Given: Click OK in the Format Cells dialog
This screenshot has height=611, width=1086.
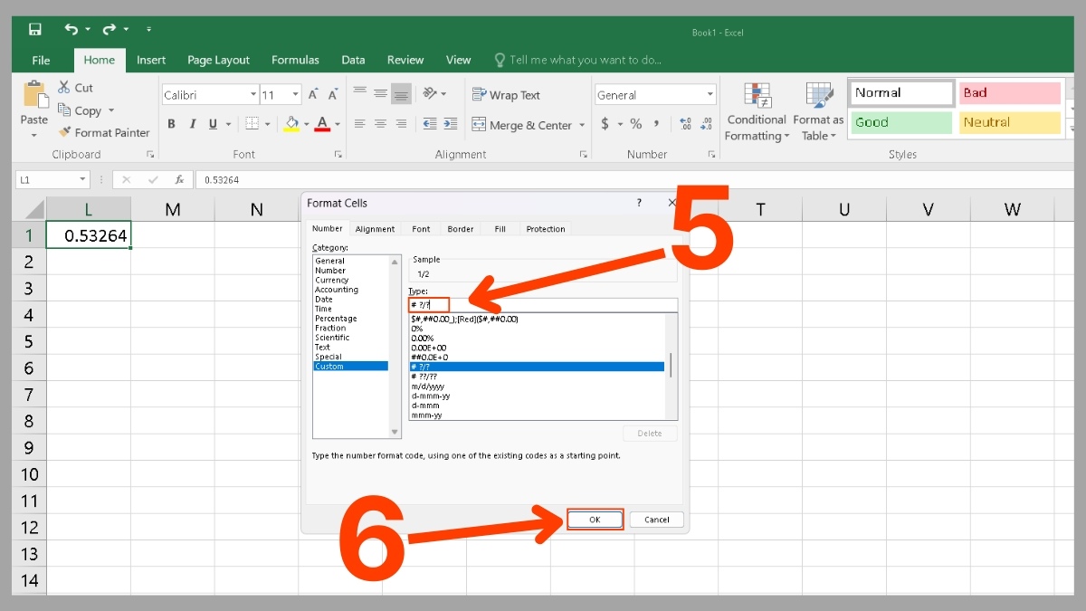Looking at the screenshot, I should [x=595, y=520].
